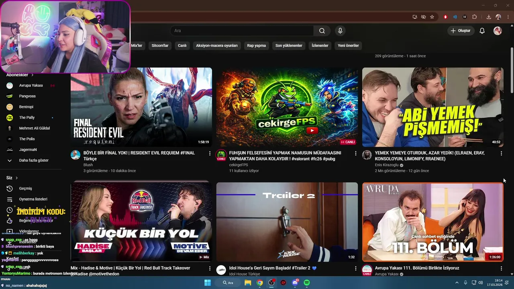Open options for the Hadise & Motive mix
Screen dimensions: 514x289
(x=210, y=268)
